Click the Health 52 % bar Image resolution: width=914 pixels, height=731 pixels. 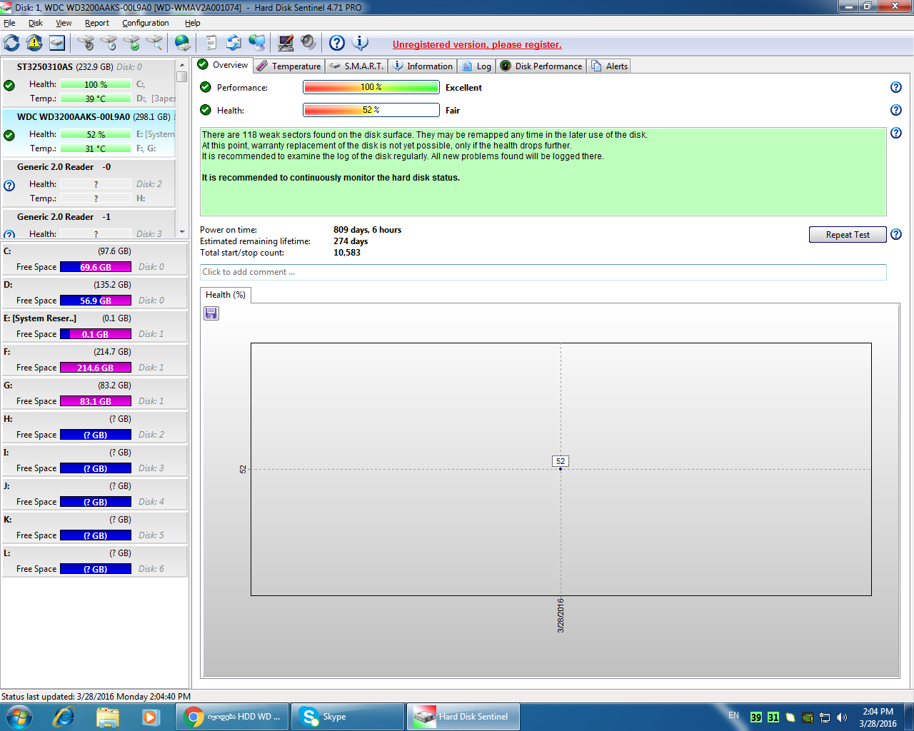(371, 110)
